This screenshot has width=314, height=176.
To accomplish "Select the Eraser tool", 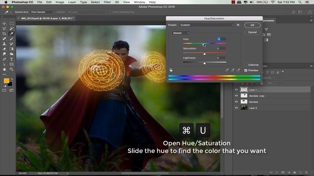I will 4,49.
